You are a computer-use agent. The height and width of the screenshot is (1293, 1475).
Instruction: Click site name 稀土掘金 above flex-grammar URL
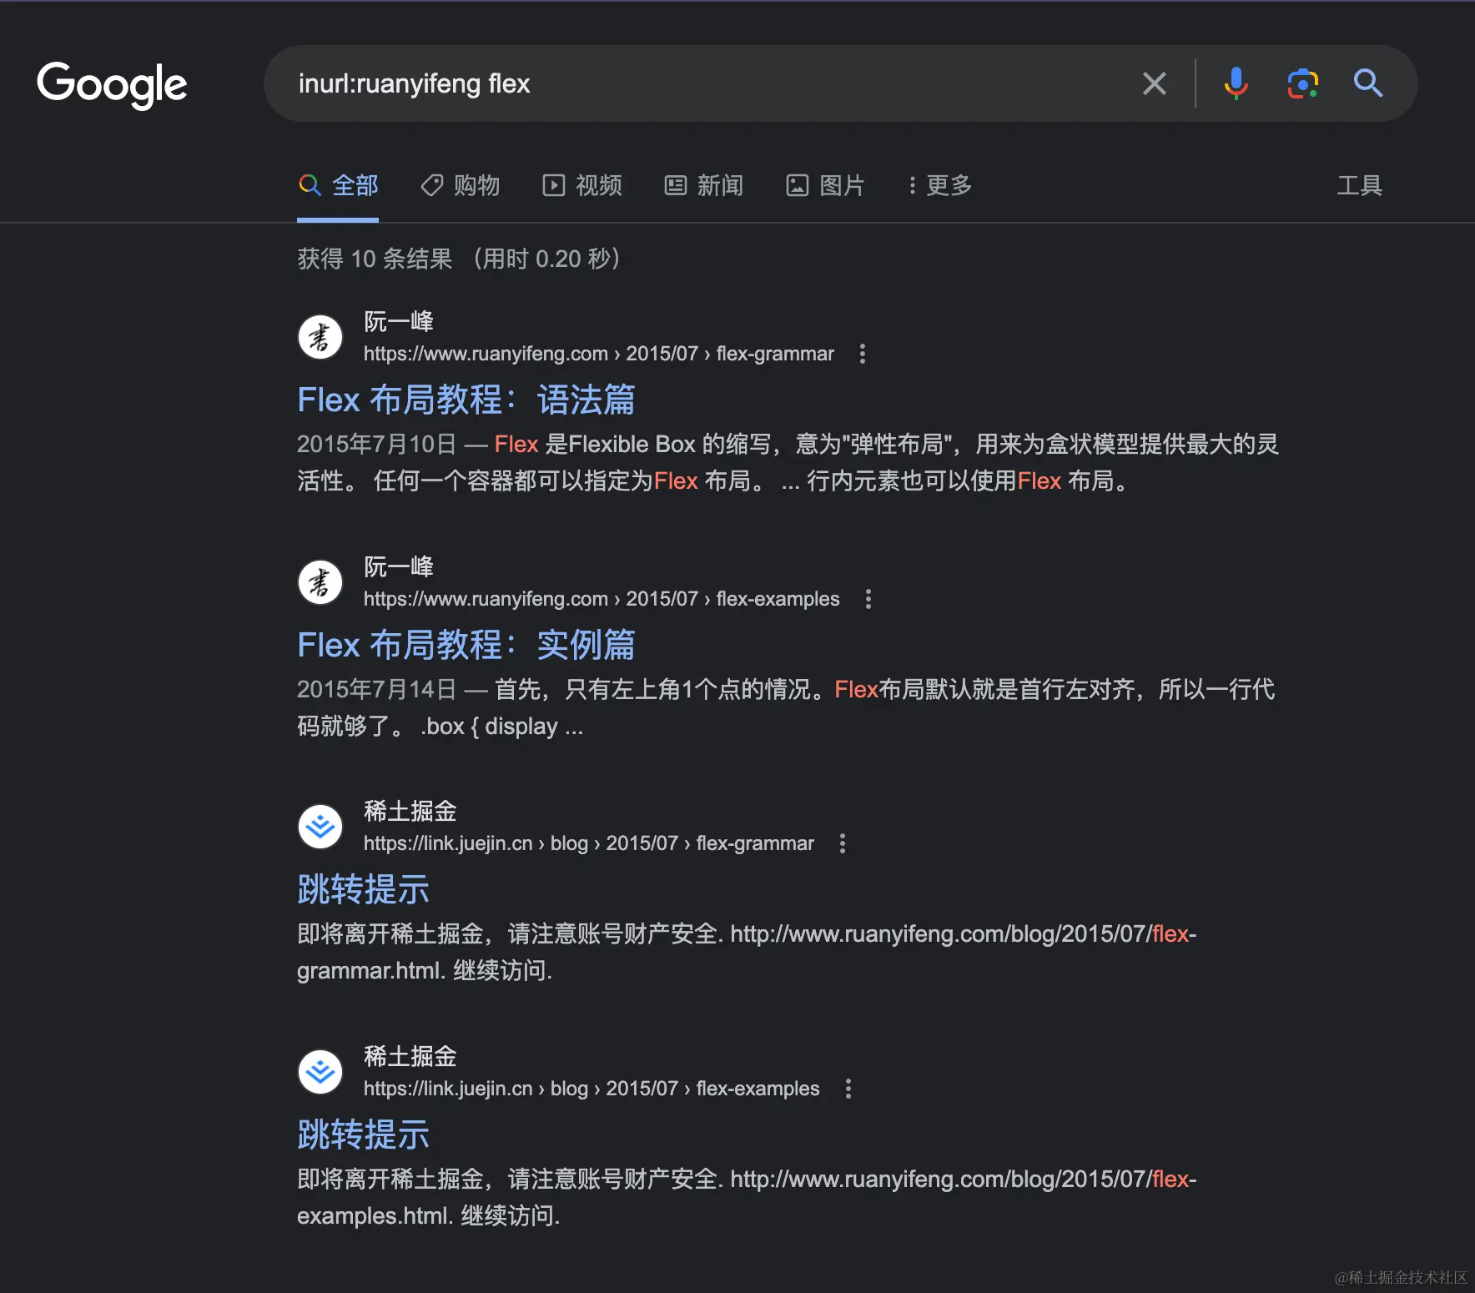tap(410, 811)
